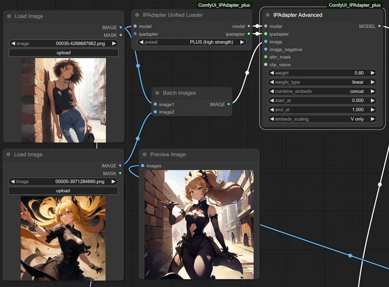Viewport: 389px width, 287px height.
Task: Collapse the IPAdapter Advanced node via its title dot
Action: coord(268,15)
